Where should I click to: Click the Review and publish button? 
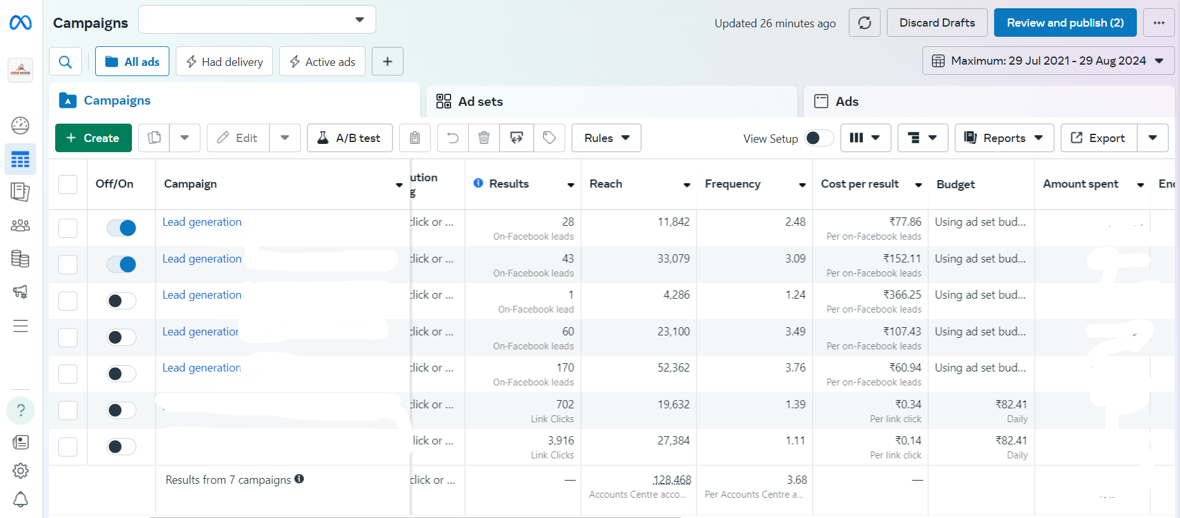pos(1065,23)
